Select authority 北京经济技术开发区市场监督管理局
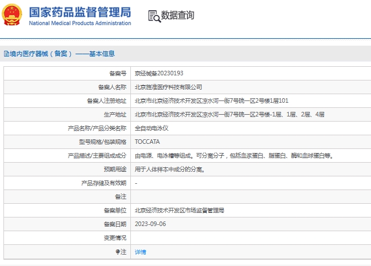371x266 pixels. 179,210
